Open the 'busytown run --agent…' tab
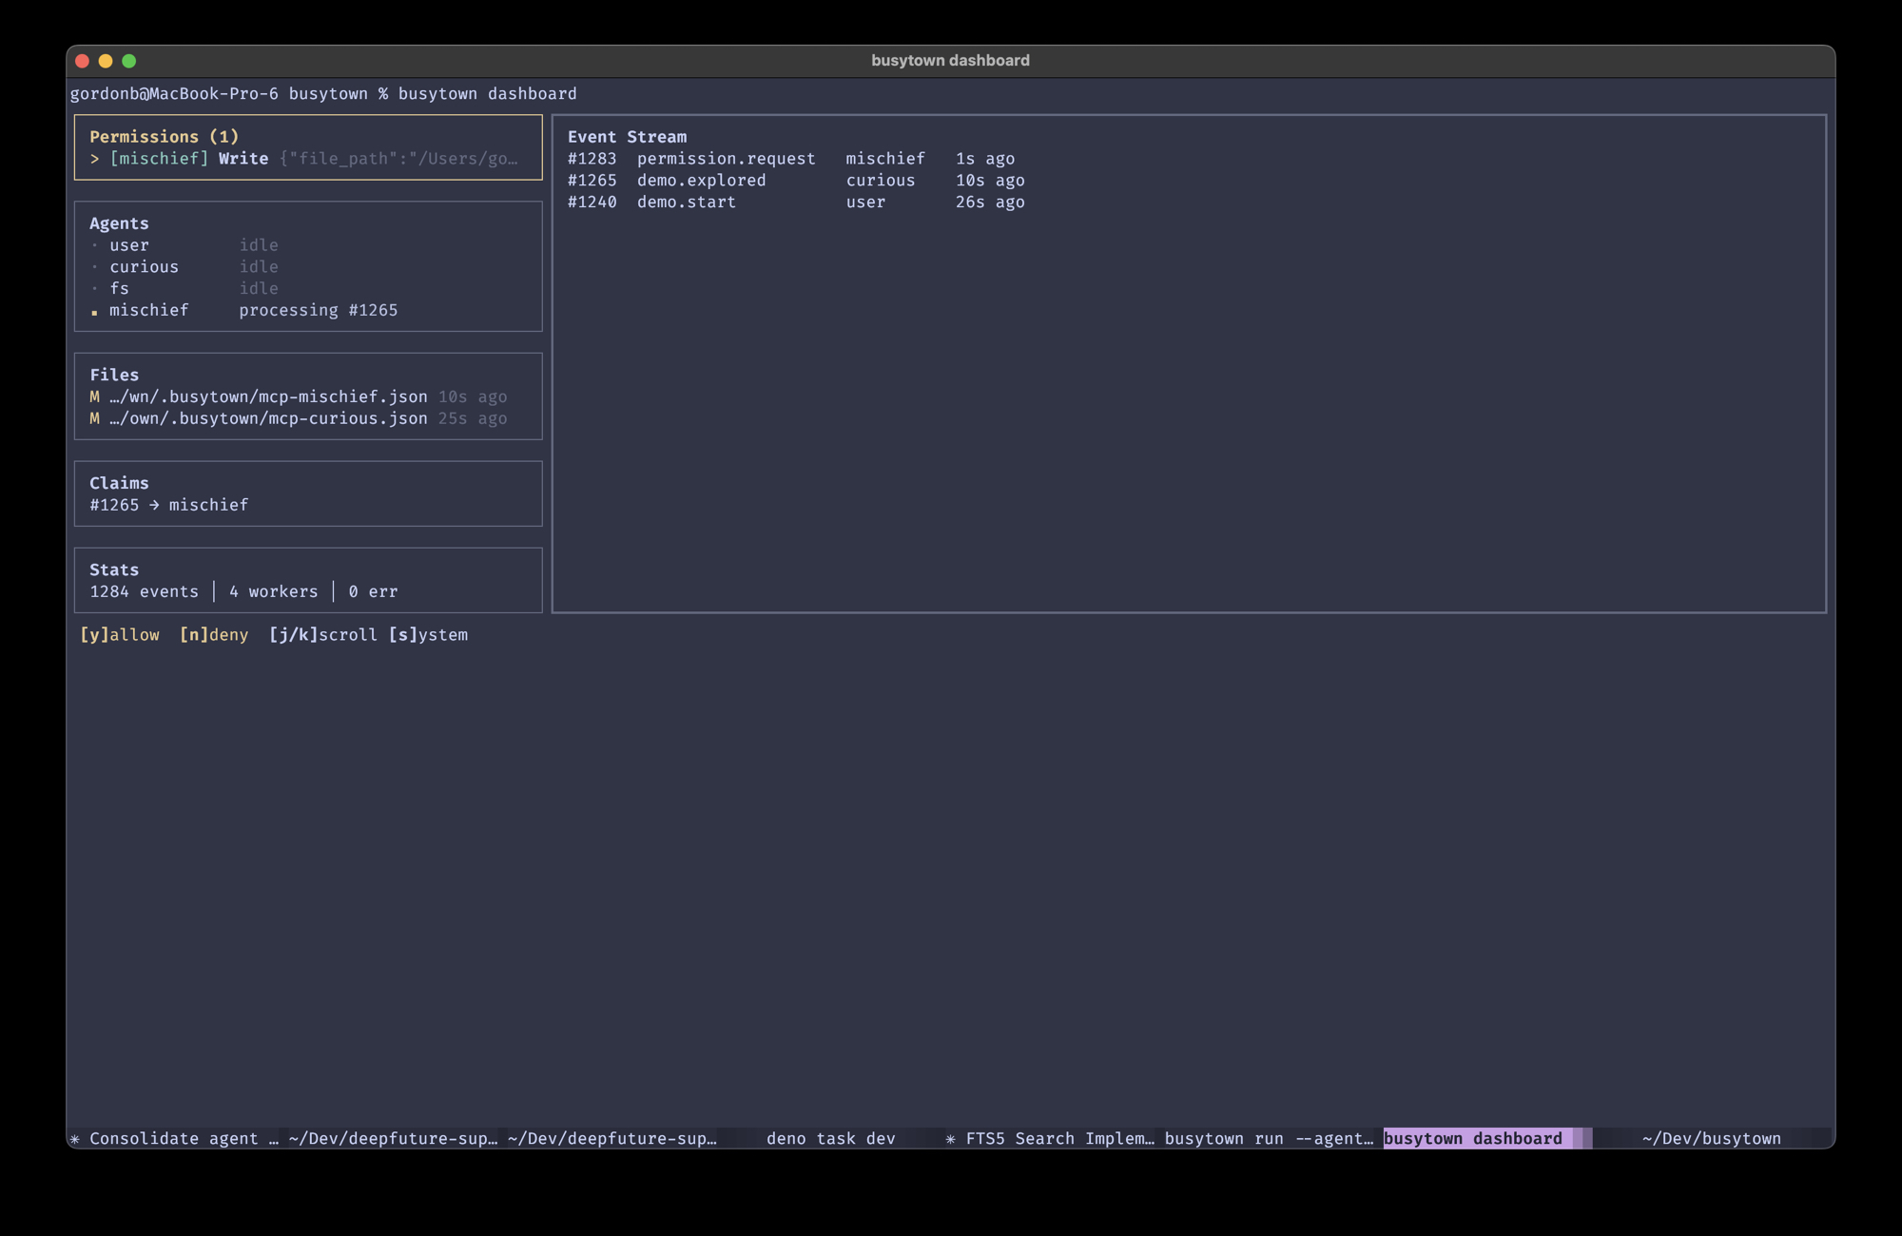This screenshot has height=1236, width=1902. 1269,1138
